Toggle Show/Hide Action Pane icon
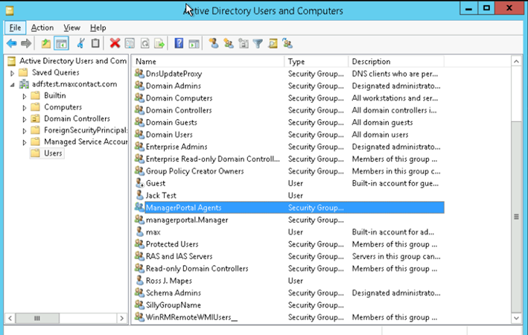 [x=194, y=43]
